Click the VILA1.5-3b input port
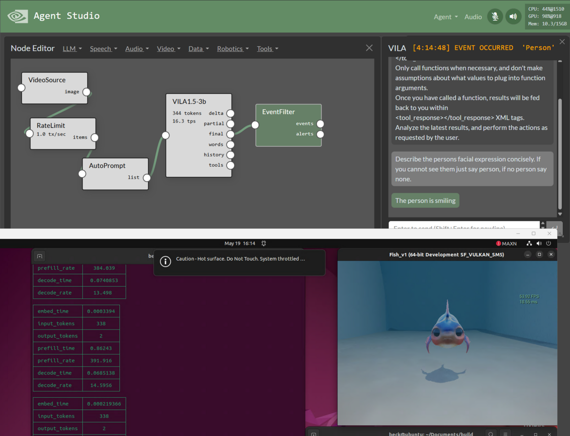 (165, 136)
